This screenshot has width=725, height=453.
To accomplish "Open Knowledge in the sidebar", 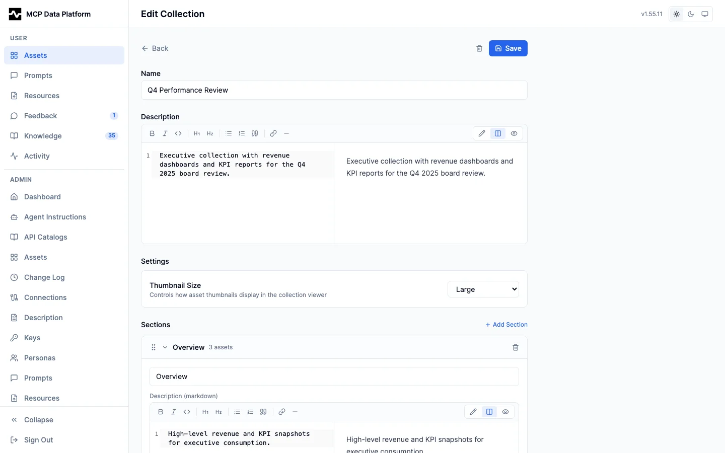I will pos(64,136).
